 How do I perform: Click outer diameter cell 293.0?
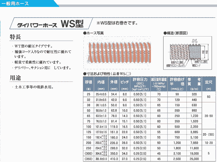(114, 148)
